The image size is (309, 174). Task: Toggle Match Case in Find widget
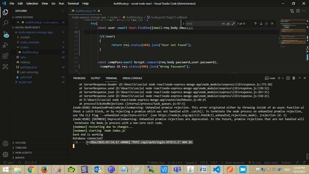223,24
